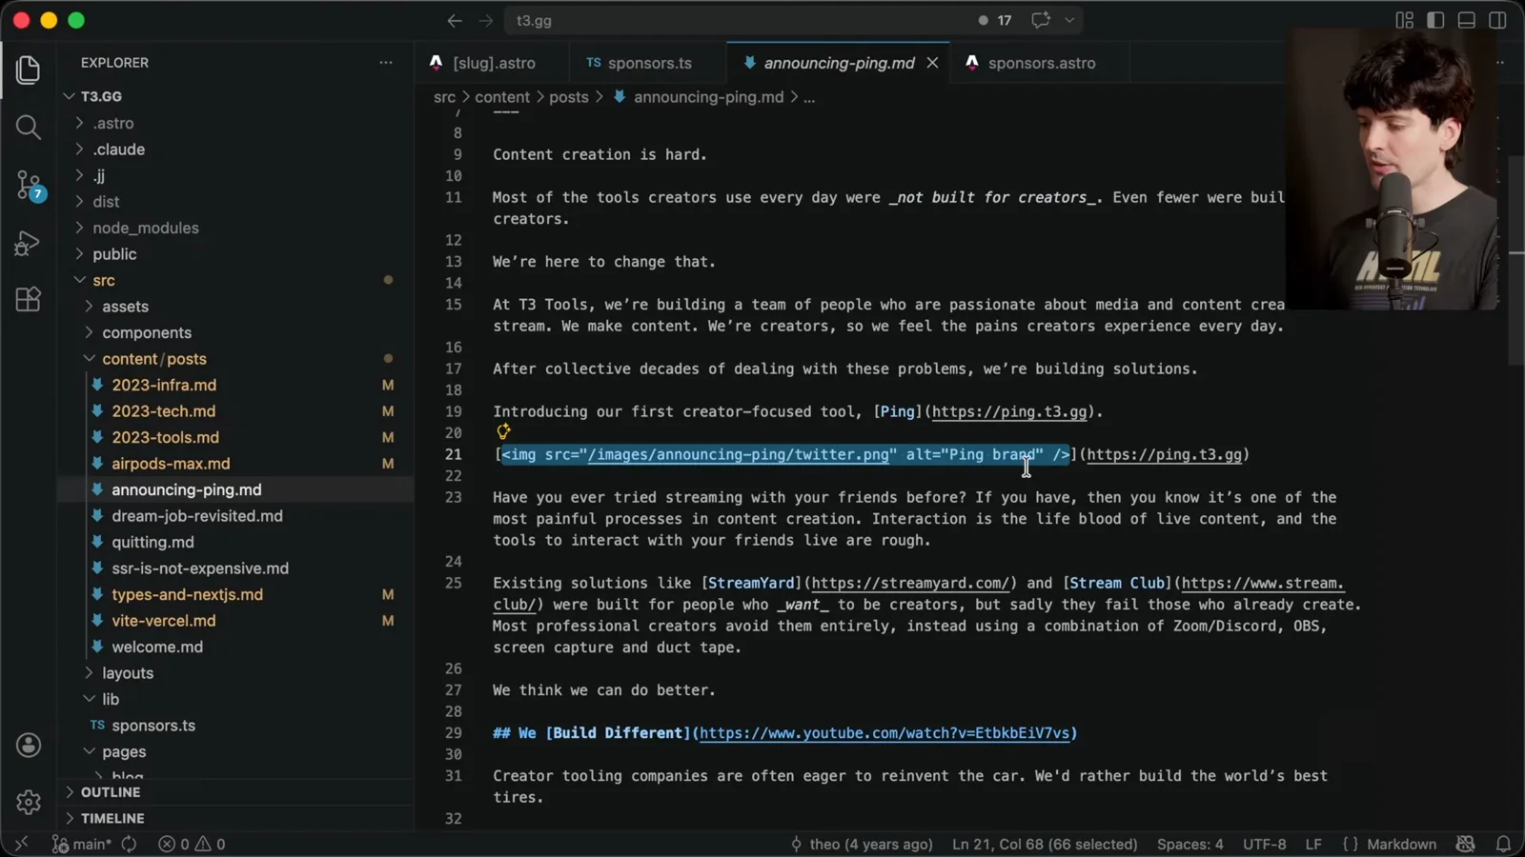
Task: Collapse the content/posts folder
Action: coord(153,359)
